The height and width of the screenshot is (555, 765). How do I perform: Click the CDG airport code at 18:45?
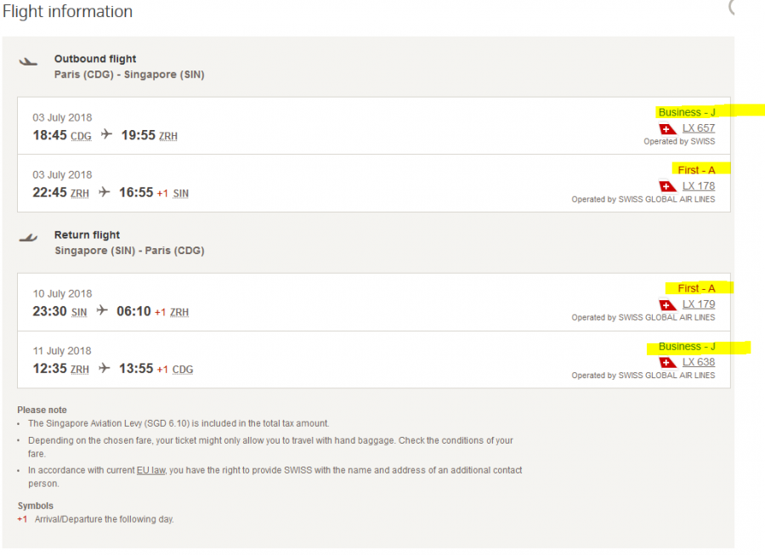[x=81, y=136]
